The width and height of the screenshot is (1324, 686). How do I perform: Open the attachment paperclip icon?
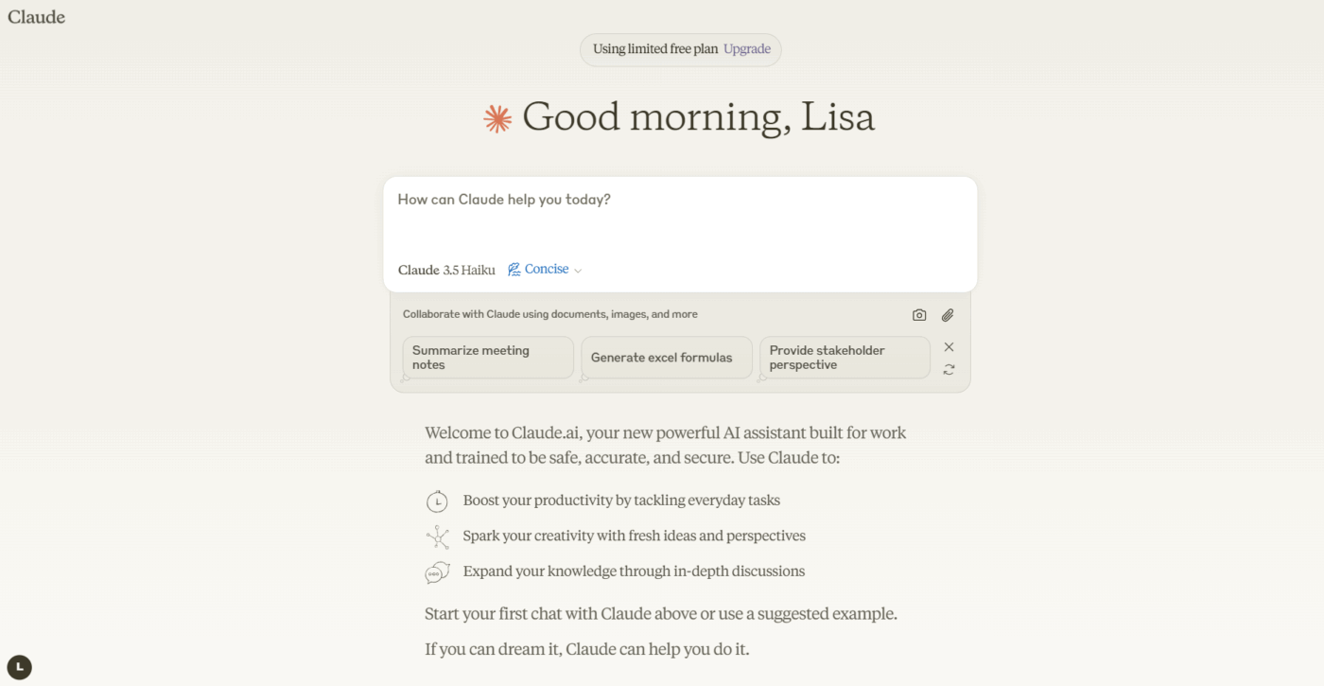point(947,314)
